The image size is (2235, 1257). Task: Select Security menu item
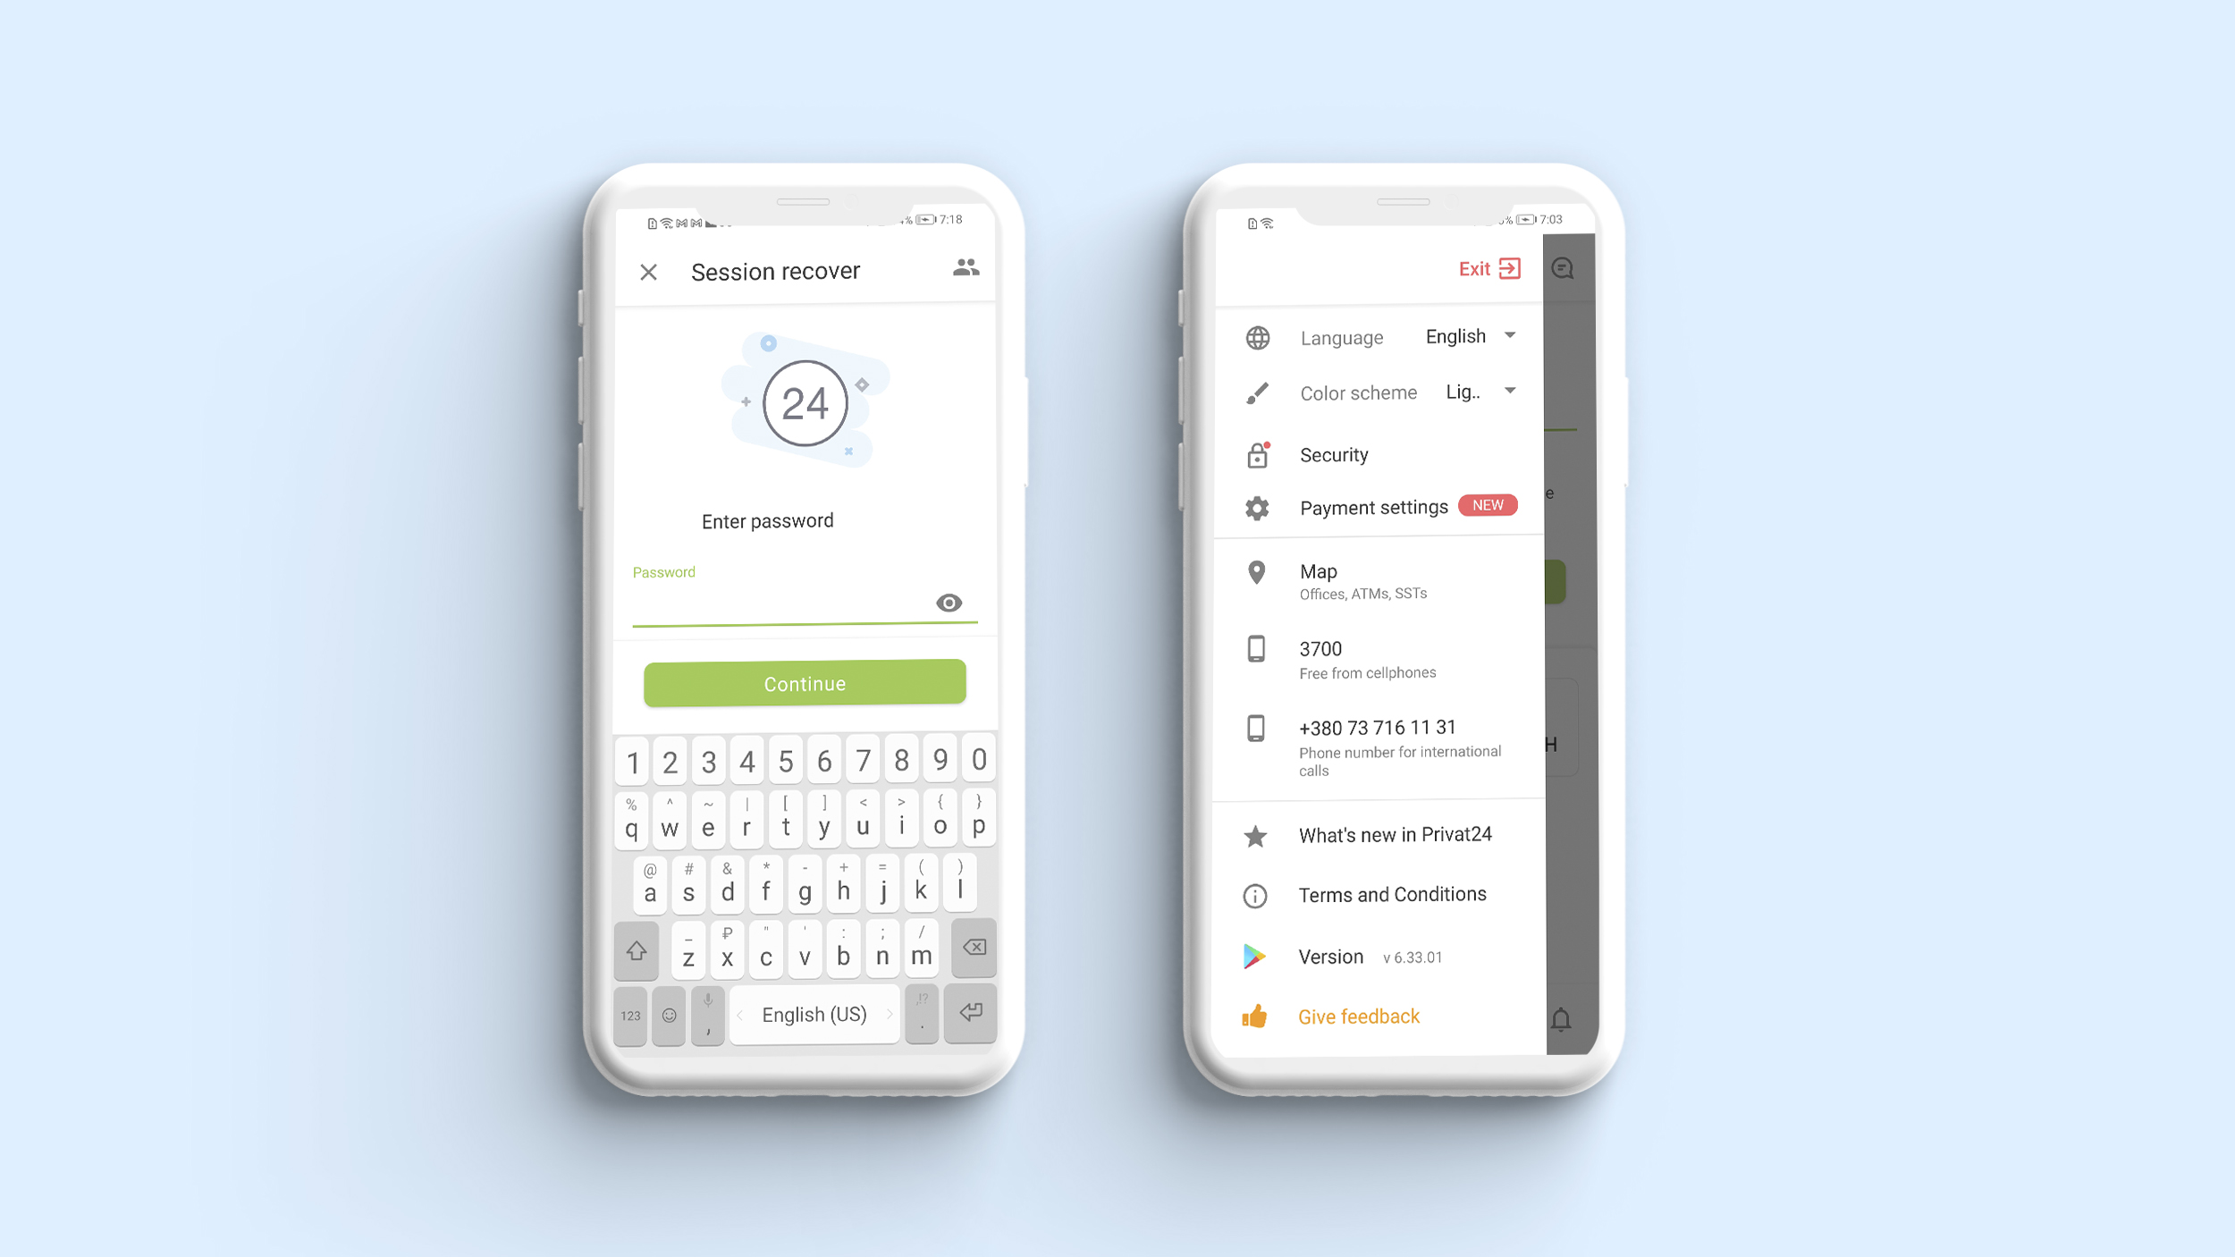click(1332, 452)
